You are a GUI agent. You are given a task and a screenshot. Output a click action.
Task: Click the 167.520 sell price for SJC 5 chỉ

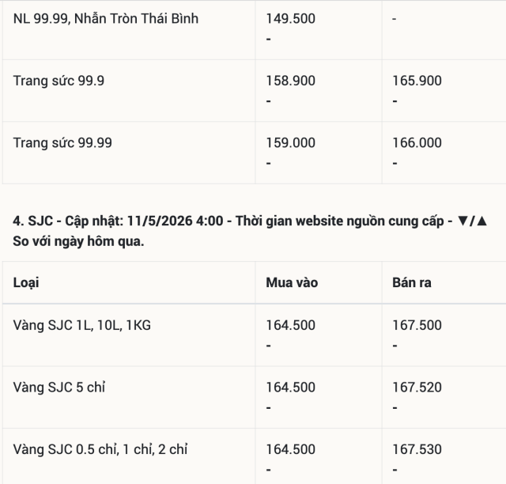point(417,388)
